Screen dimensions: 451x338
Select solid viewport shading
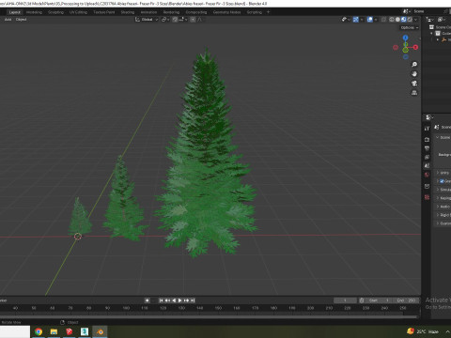397,20
